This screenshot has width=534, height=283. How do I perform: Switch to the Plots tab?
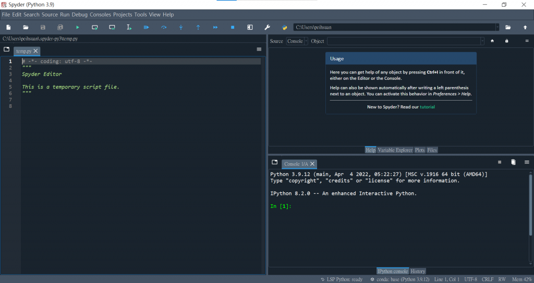click(420, 150)
